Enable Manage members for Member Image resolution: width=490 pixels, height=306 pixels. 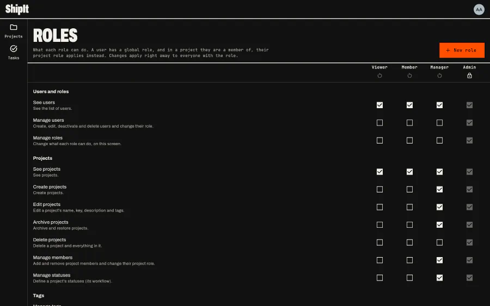click(409, 260)
